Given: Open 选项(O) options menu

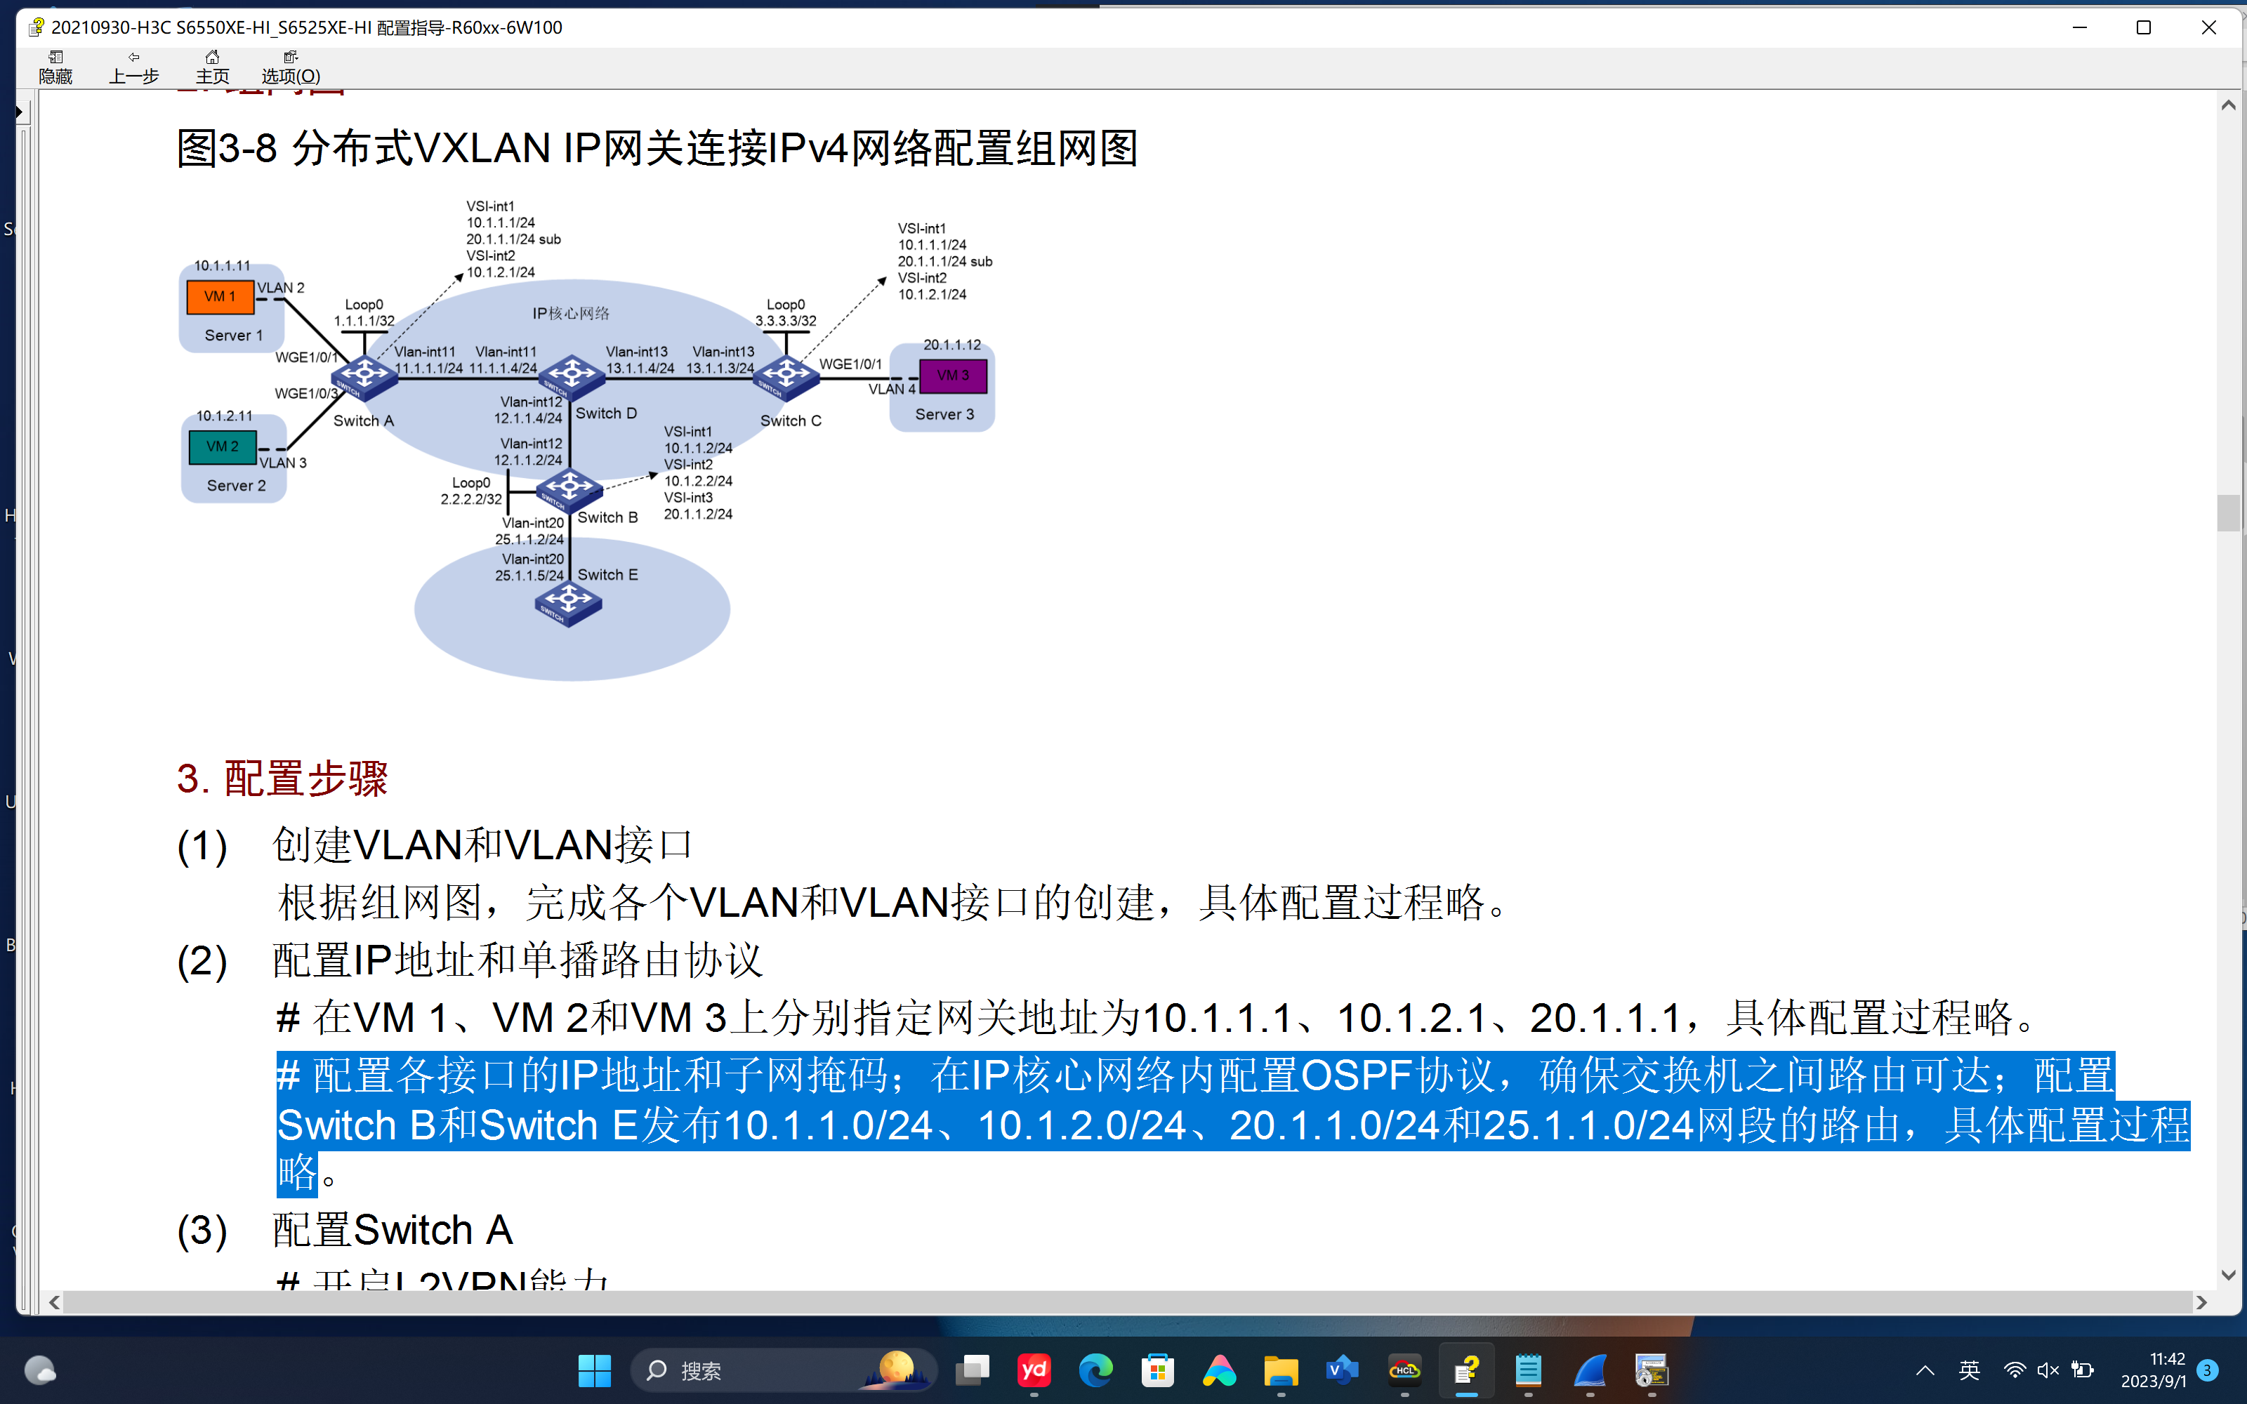Looking at the screenshot, I should click(x=291, y=68).
